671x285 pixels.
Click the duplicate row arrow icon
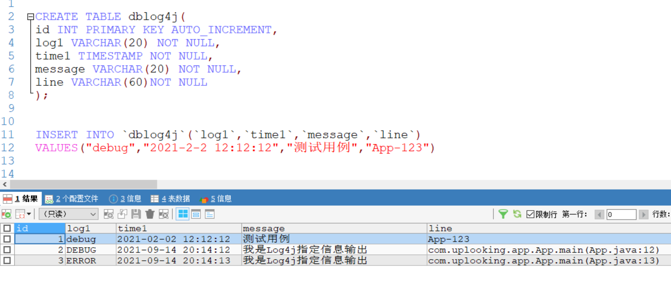pos(122,214)
